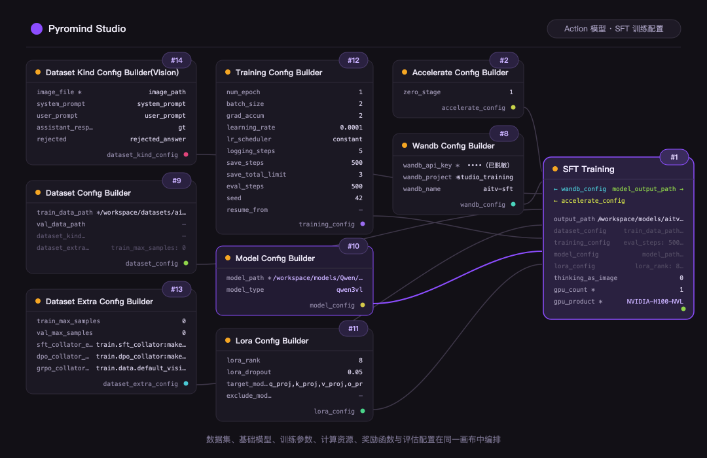This screenshot has width=707, height=458.
Task: Click the #8 node badge
Action: pyautogui.click(x=503, y=133)
